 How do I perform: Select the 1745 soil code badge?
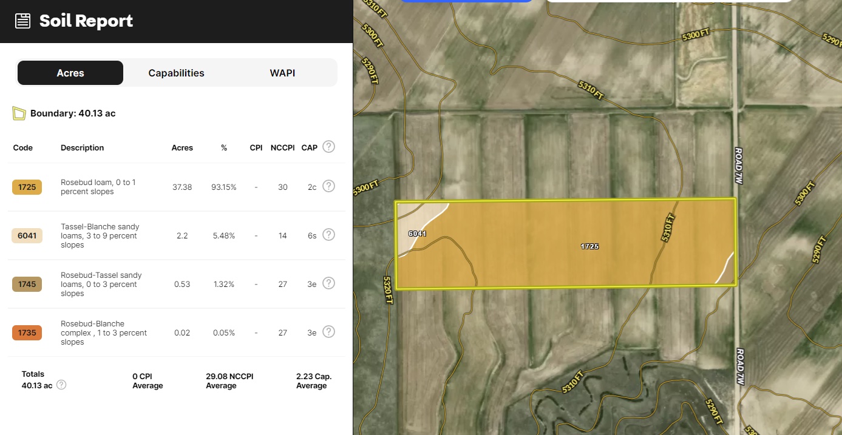27,285
